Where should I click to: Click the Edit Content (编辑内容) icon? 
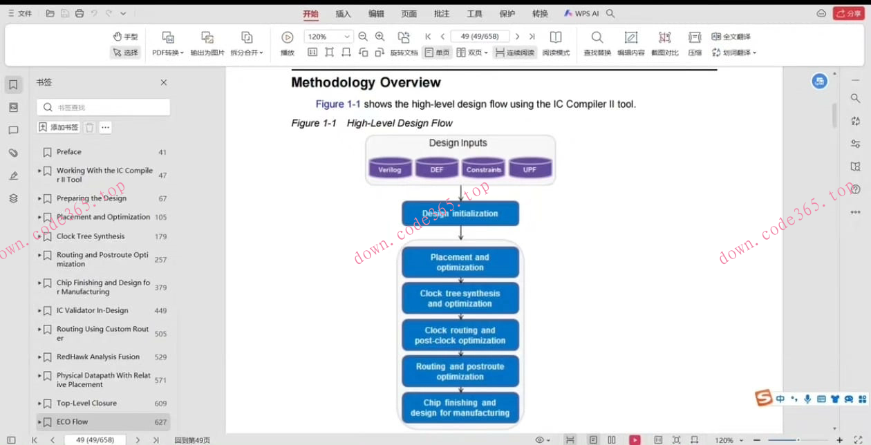pyautogui.click(x=630, y=37)
